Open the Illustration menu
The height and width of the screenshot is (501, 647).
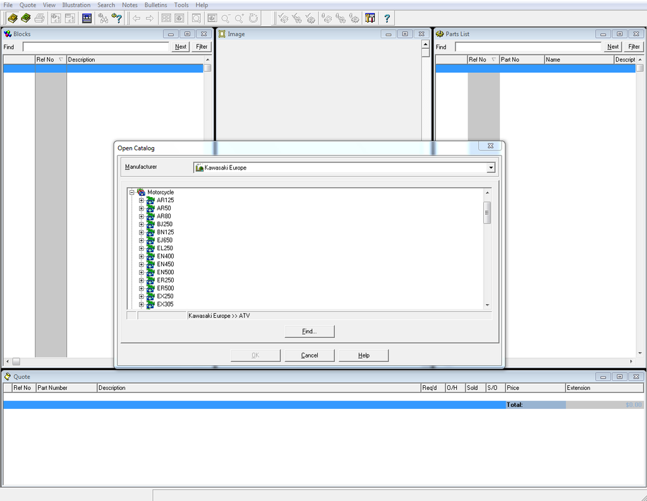click(x=76, y=5)
